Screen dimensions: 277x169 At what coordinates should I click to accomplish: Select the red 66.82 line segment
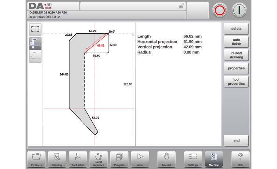97,43
